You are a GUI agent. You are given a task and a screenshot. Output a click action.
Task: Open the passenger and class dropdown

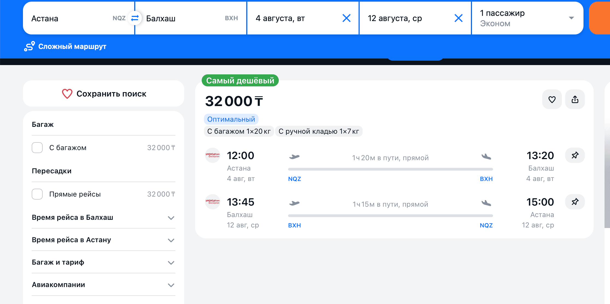527,18
